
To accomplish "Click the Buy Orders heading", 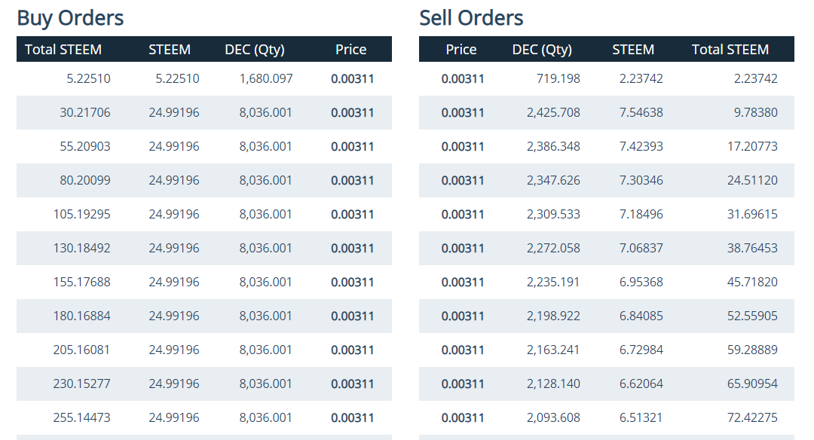I will pyautogui.click(x=70, y=18).
